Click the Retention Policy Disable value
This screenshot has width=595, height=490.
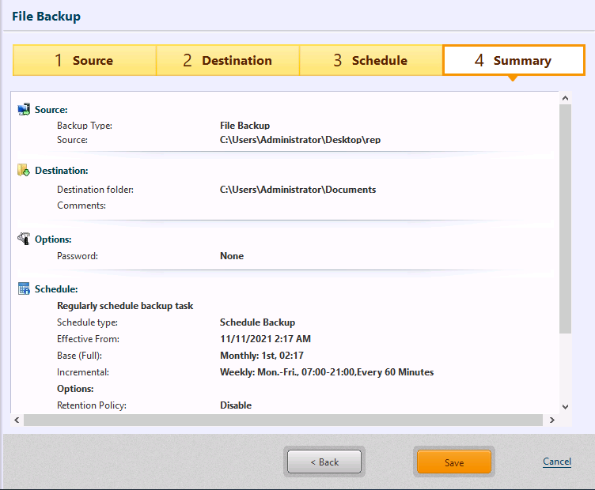pyautogui.click(x=235, y=405)
